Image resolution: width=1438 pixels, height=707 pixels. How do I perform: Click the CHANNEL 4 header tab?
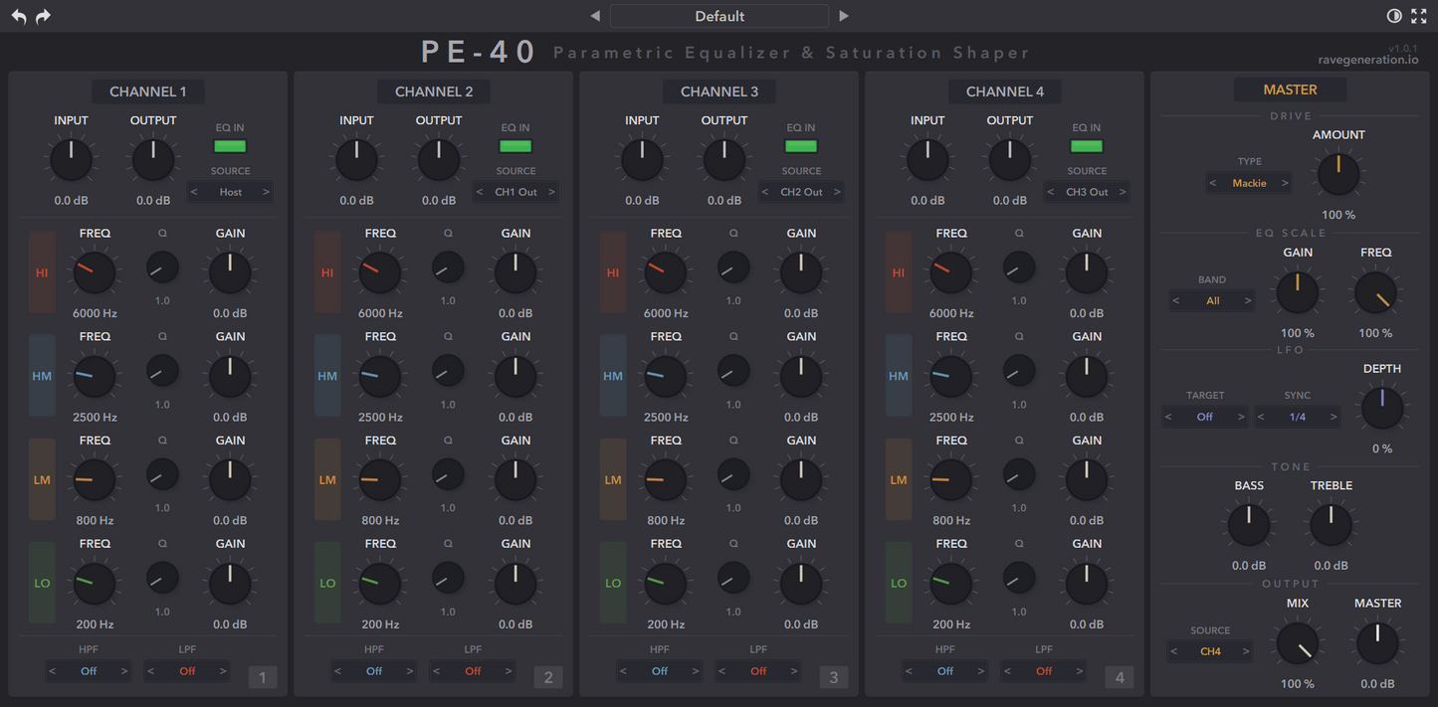click(1005, 91)
